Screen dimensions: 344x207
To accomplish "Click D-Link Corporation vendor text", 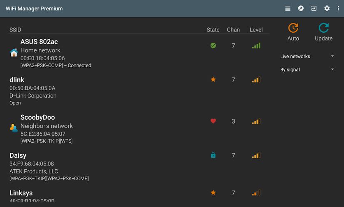I will [33, 96].
